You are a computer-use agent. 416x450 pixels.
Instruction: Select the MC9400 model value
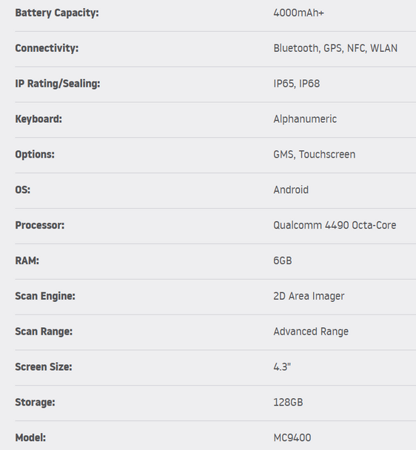pyautogui.click(x=292, y=438)
